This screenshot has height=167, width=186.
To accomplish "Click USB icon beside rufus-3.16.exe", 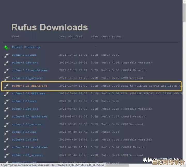I will 7,55.
